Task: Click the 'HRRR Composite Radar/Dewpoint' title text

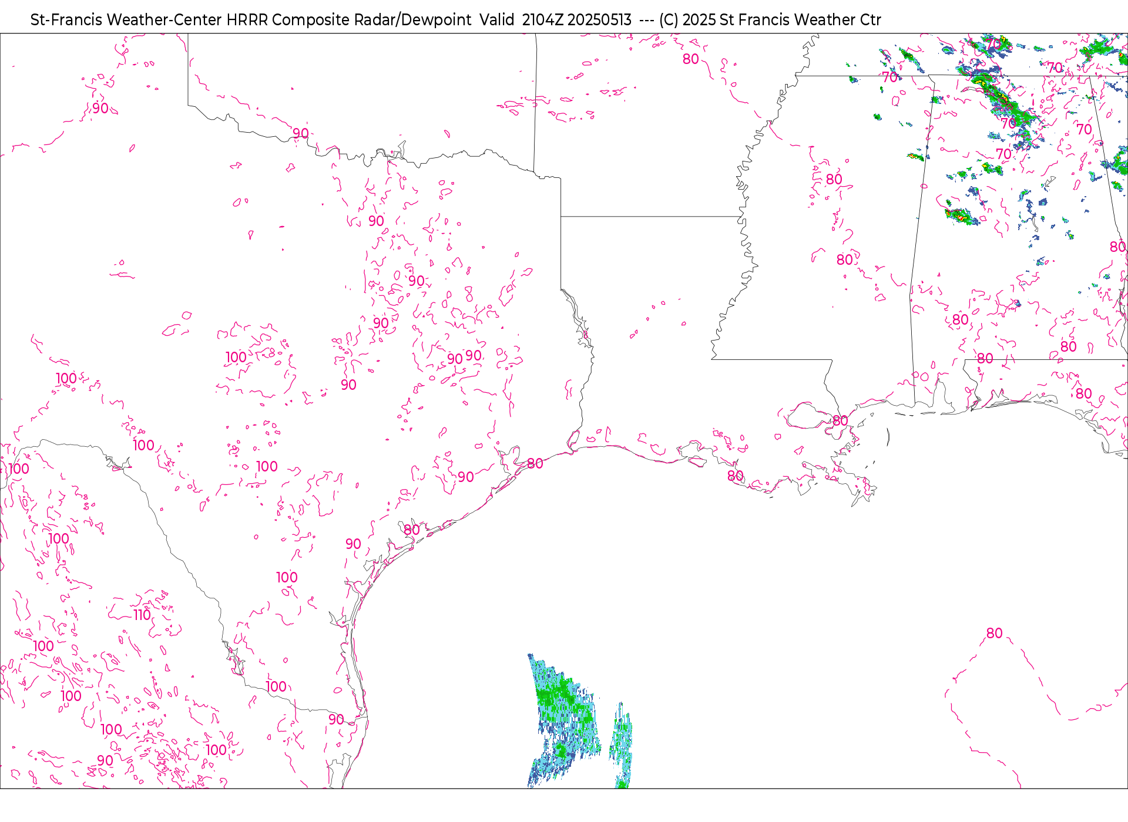Action: 348,20
